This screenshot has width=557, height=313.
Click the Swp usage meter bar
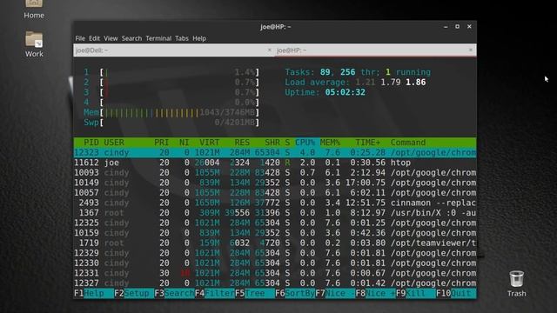(171, 123)
